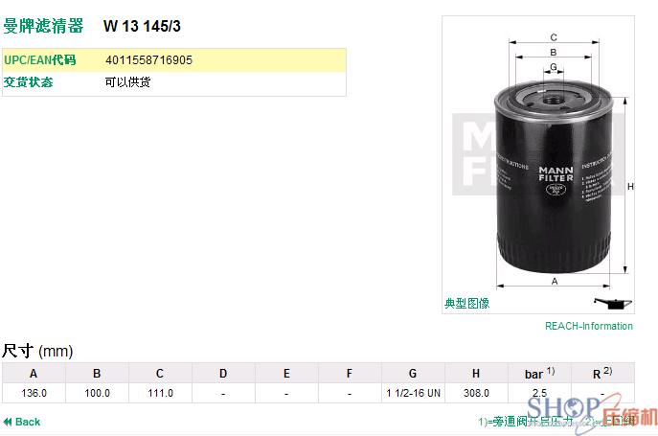Click the column header A

34,374
